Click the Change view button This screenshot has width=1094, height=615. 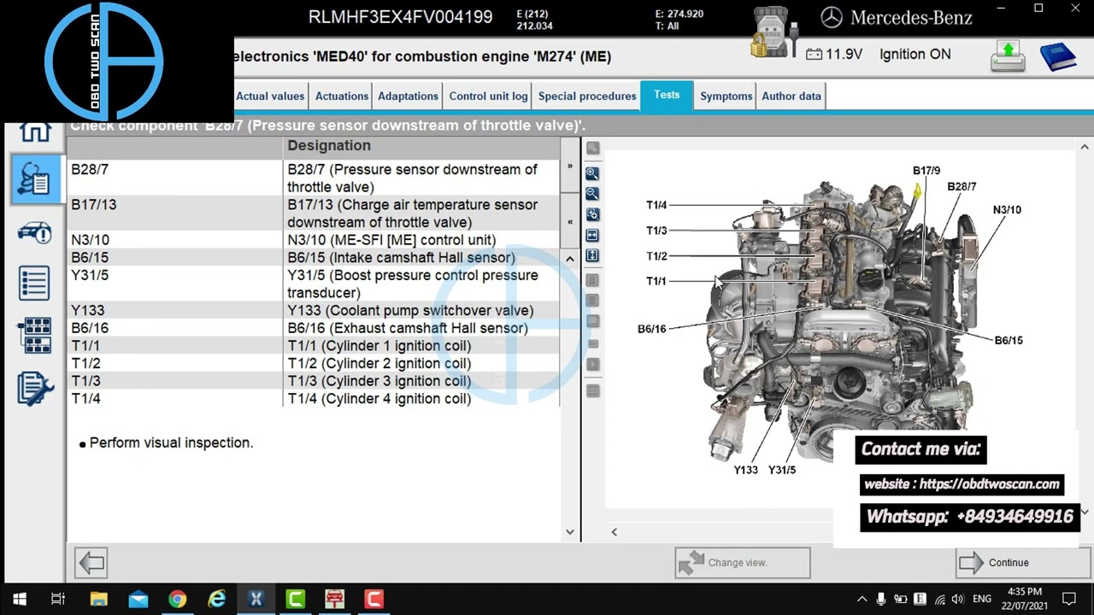(743, 563)
